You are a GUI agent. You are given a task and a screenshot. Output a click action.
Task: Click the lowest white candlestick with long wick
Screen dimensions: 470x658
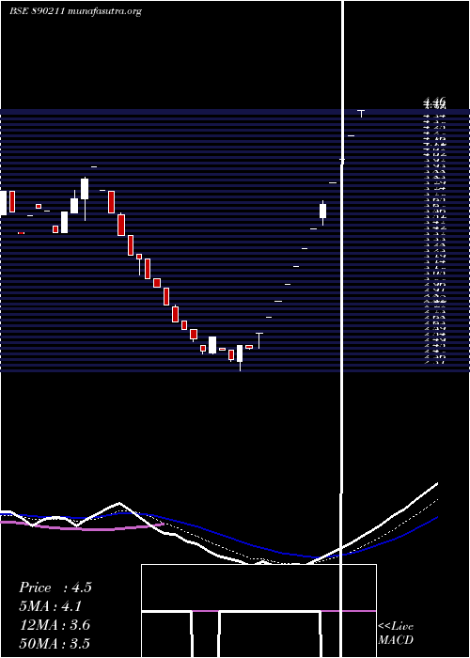coord(240,357)
